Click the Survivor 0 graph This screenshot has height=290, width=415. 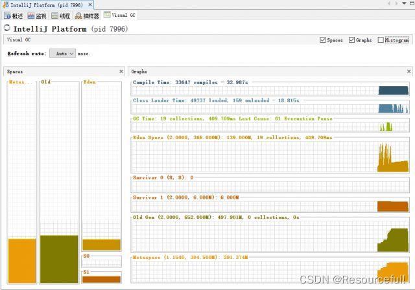(270, 186)
